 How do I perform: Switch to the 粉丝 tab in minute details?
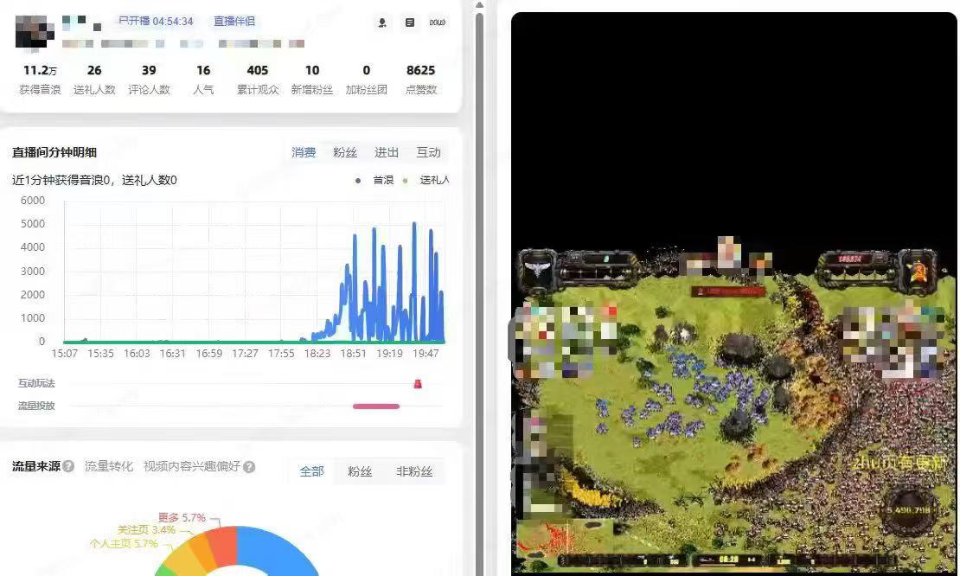pos(345,152)
